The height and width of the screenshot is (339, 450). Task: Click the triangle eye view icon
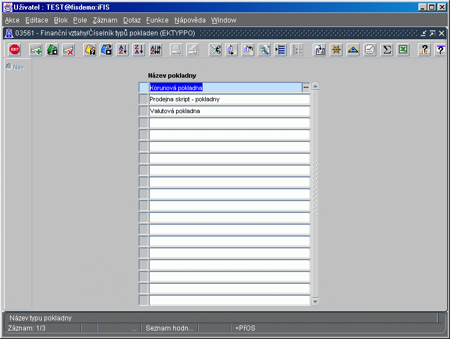point(353,50)
